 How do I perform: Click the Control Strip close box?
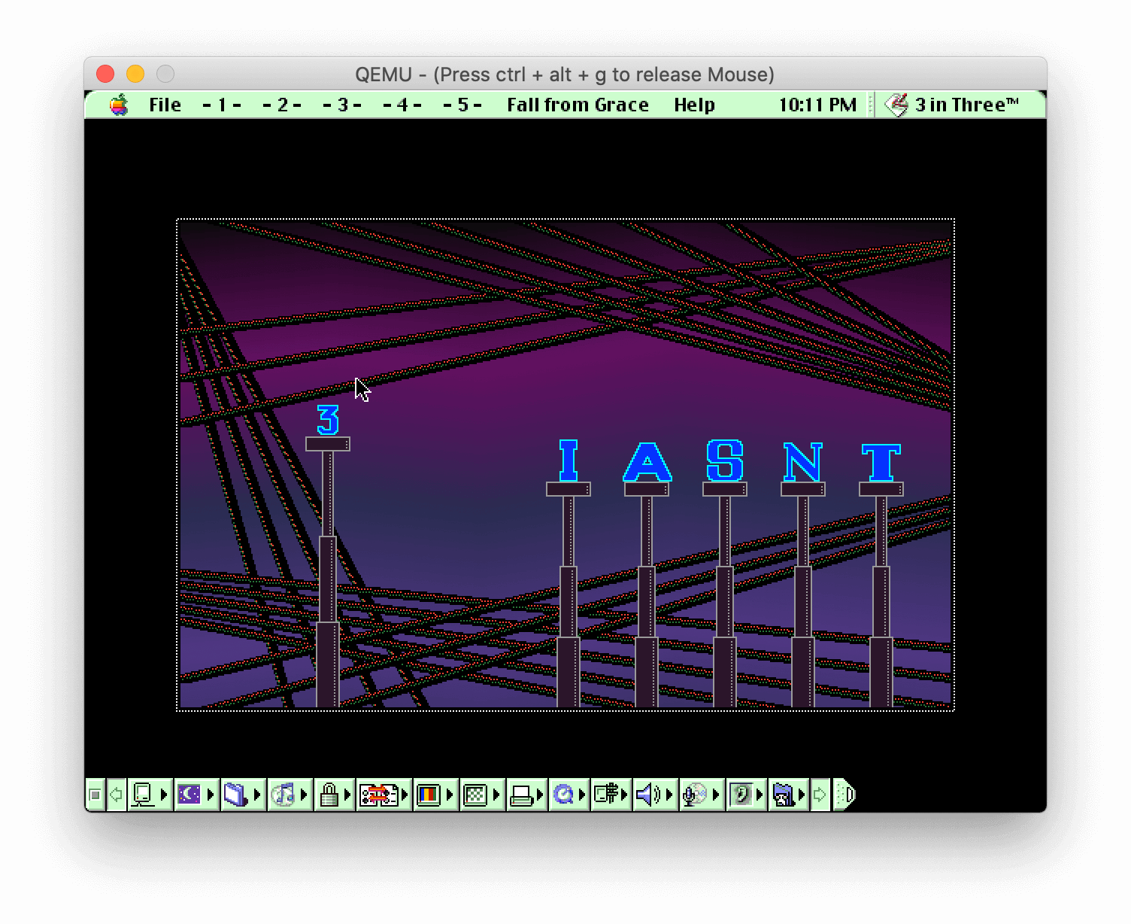point(95,795)
